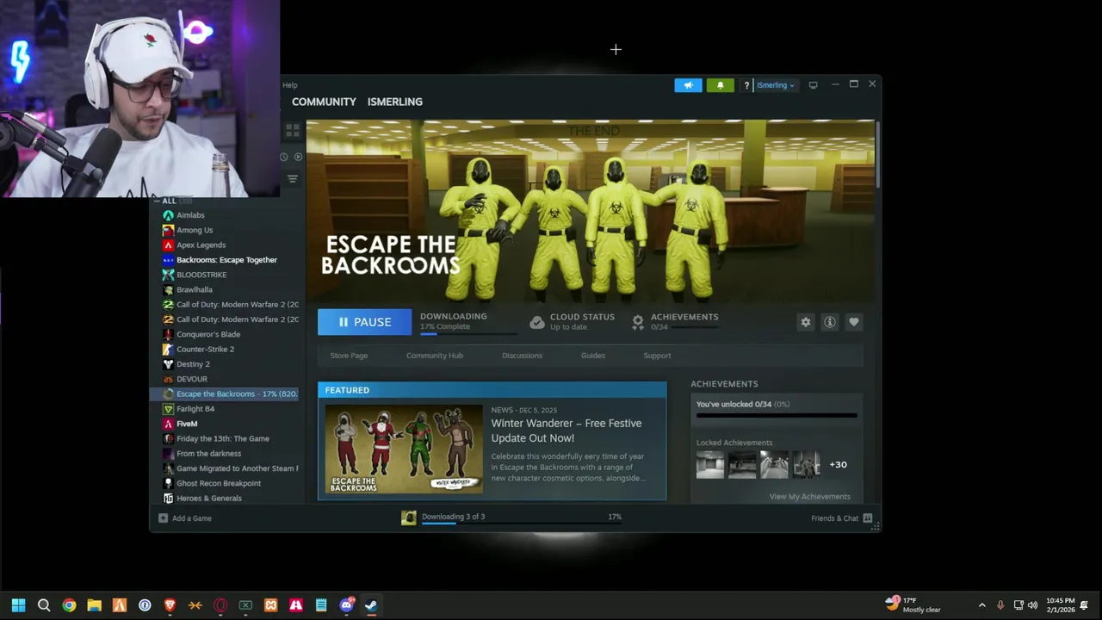Open the Winter Wanderer news headline
The image size is (1102, 620).
tap(566, 431)
